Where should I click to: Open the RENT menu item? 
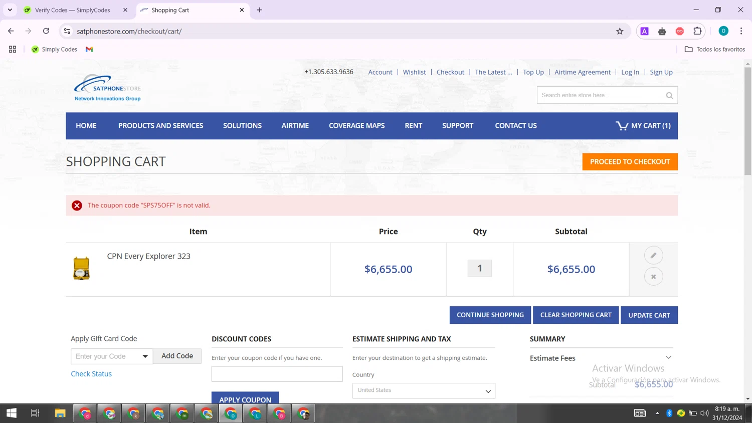coord(414,126)
